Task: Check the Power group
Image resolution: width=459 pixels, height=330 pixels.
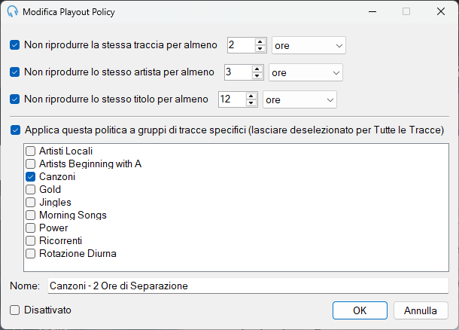Action: click(x=30, y=228)
